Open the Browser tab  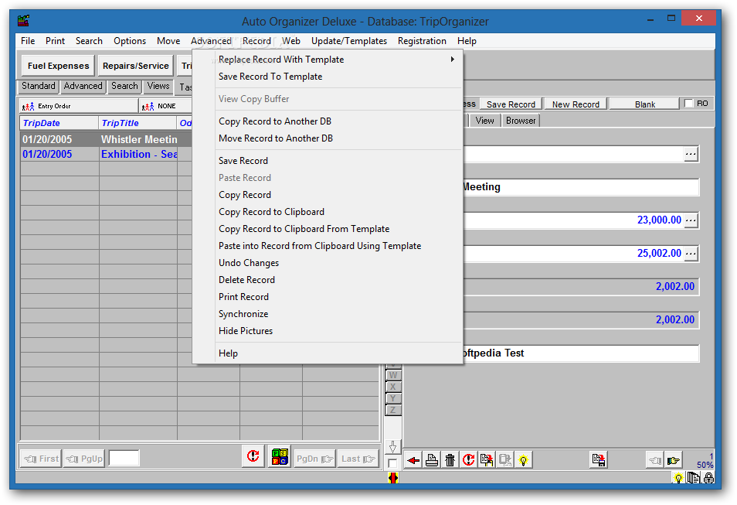click(521, 121)
